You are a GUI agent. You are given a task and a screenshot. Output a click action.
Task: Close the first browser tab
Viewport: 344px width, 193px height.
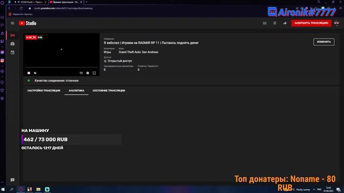coord(45,2)
